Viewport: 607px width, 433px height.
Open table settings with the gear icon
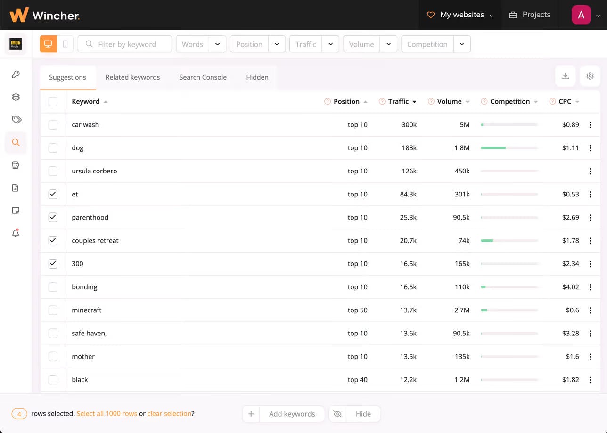590,76
